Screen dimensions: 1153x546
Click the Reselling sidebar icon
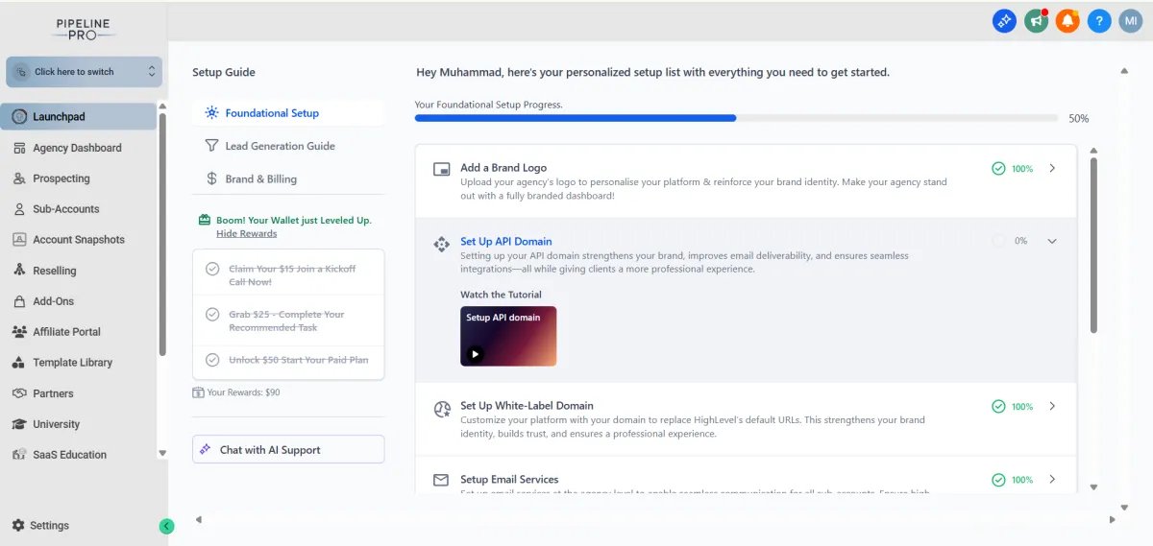tap(19, 271)
